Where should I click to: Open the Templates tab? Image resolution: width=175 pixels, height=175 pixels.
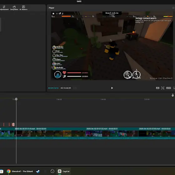14,8
